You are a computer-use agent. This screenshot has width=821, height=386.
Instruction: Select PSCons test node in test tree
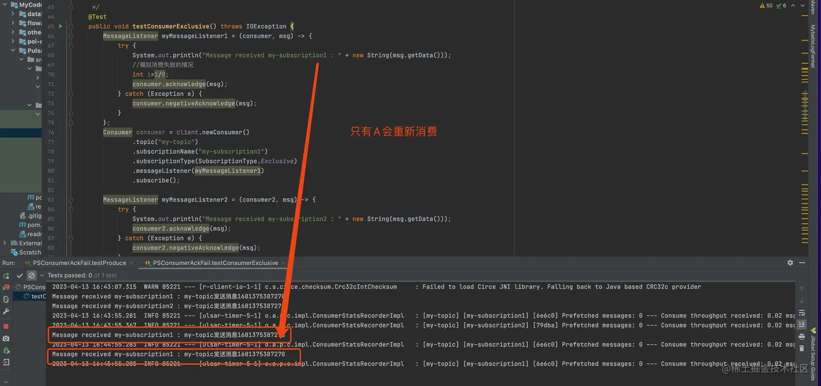(30, 287)
